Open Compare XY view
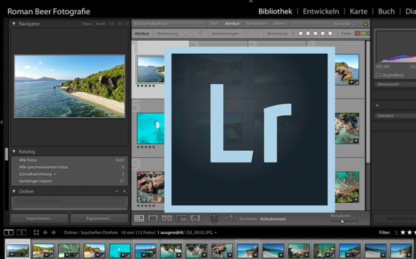Image resolution: width=416 pixels, height=259 pixels. tap(167, 218)
